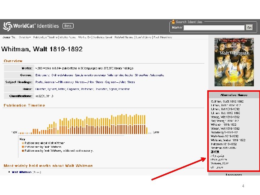Jump to the Works About link
This screenshot has height=195, width=260.
tap(68, 37)
